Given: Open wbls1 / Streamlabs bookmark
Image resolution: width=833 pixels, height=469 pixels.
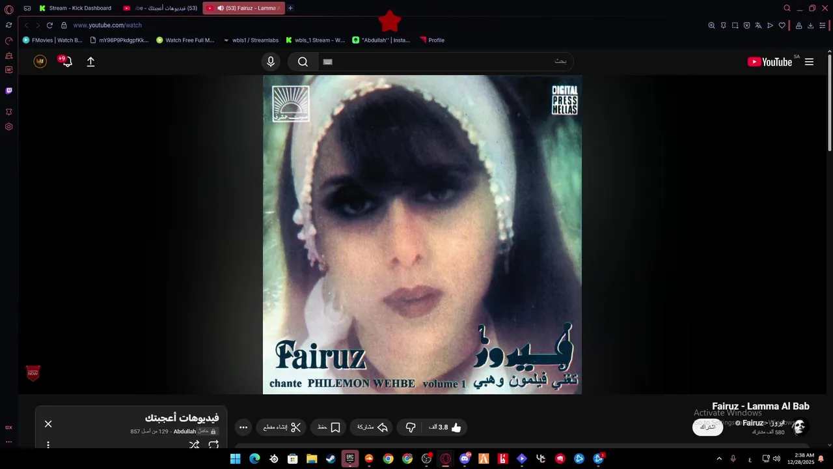Looking at the screenshot, I should 251,40.
